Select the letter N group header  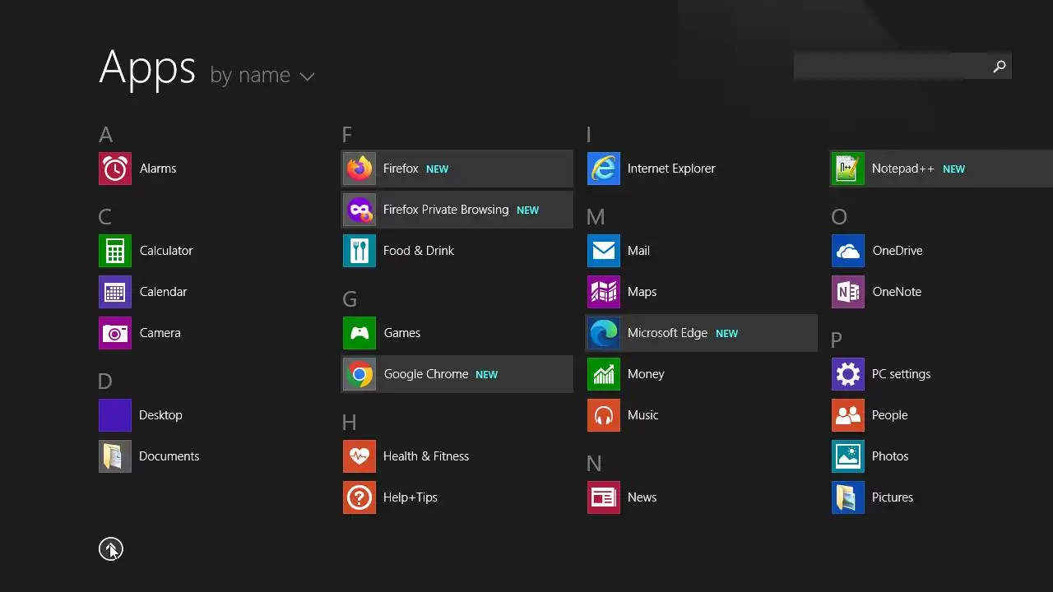pos(594,464)
